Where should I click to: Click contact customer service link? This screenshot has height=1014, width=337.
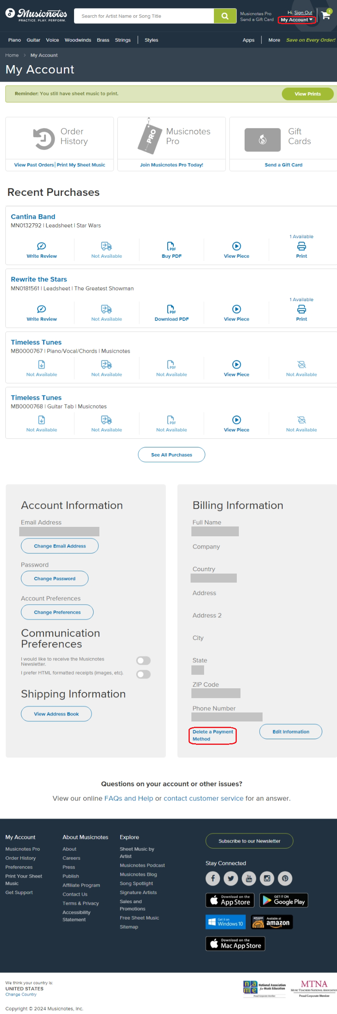click(203, 798)
